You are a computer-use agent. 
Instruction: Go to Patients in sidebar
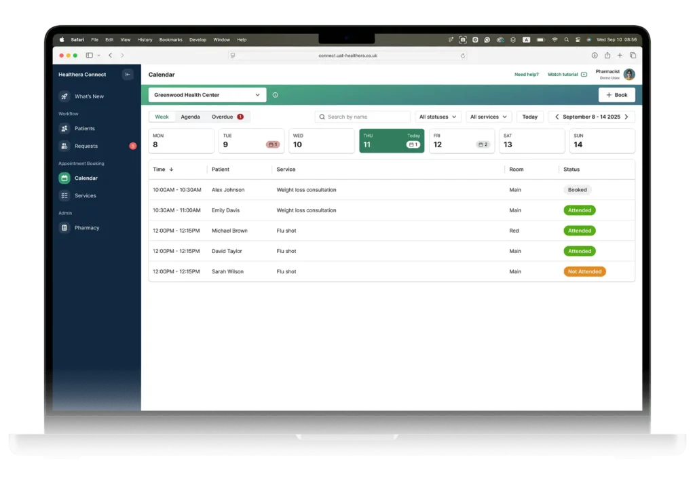pos(84,128)
